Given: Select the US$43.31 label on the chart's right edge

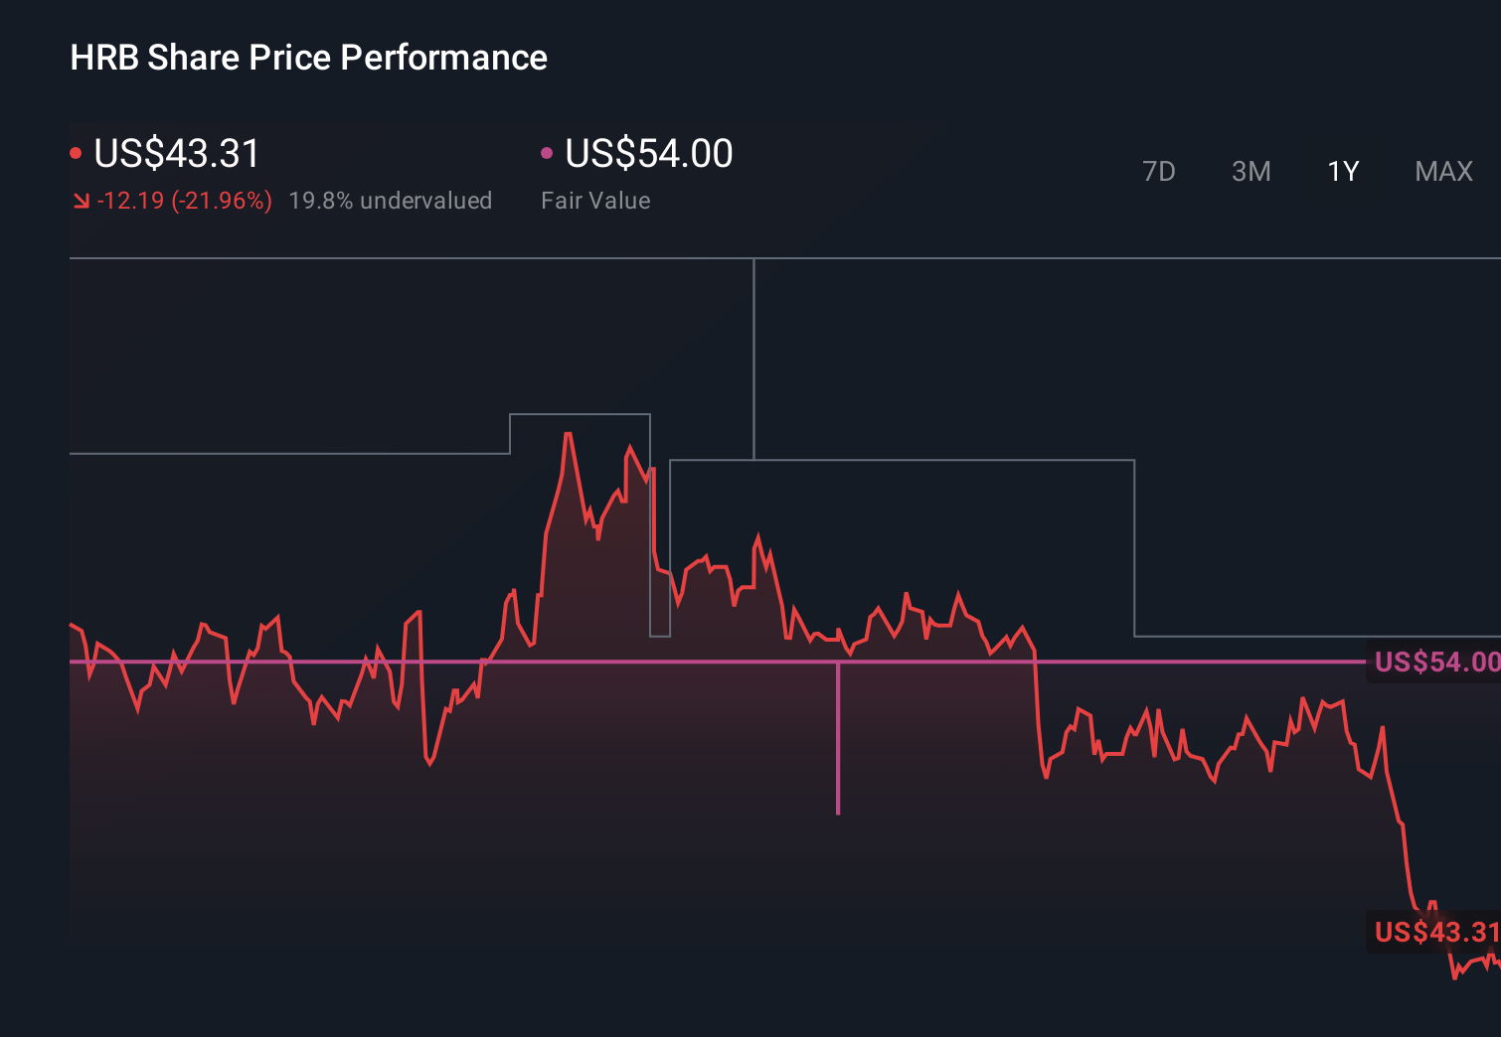Looking at the screenshot, I should click(x=1434, y=932).
